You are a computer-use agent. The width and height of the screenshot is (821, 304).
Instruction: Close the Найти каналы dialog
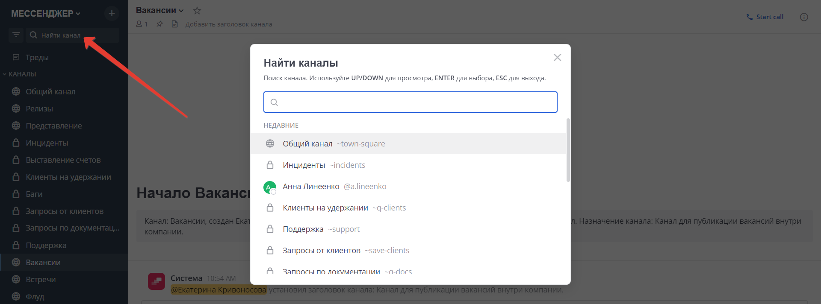tap(557, 57)
